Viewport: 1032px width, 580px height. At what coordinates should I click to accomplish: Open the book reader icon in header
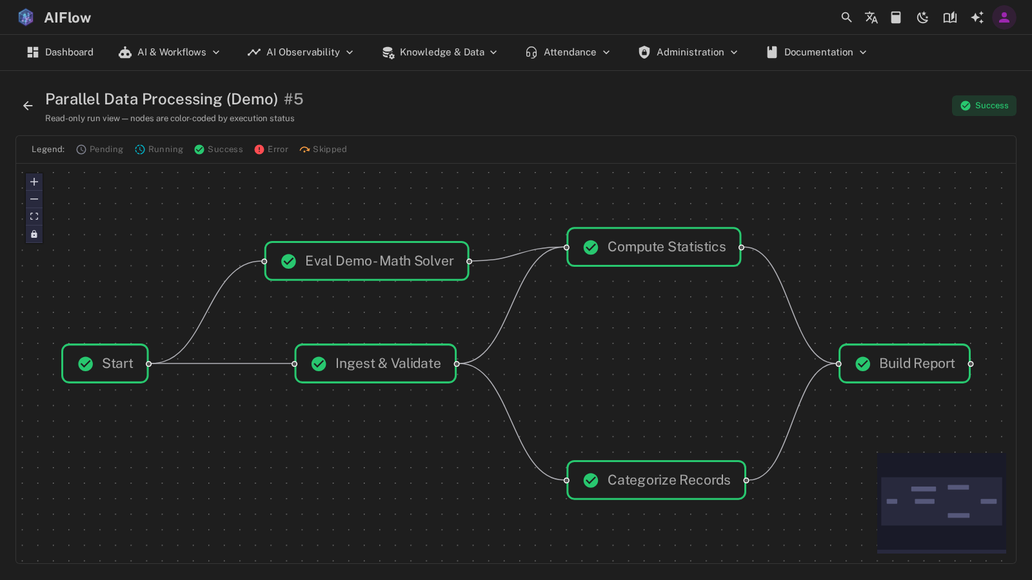click(950, 17)
